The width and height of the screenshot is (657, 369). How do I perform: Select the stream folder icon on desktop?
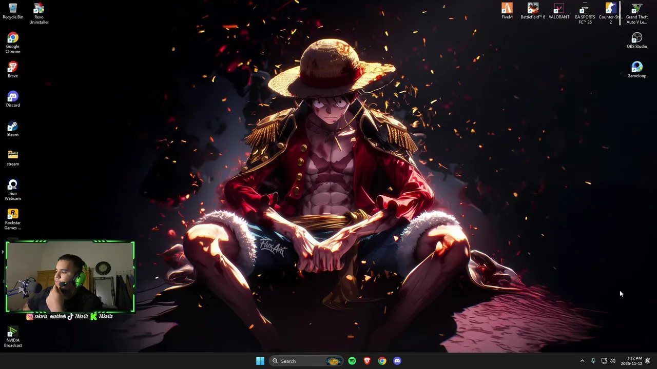[13, 158]
